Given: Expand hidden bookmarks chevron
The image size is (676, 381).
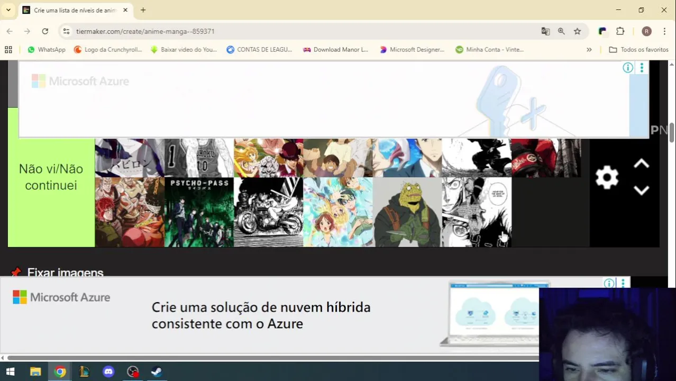Looking at the screenshot, I should [x=589, y=49].
